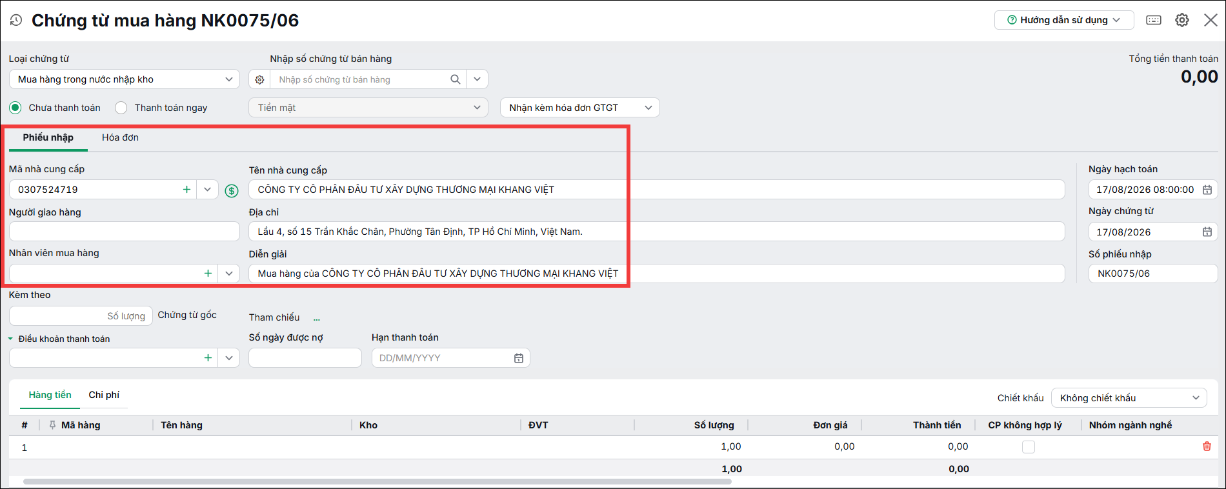This screenshot has height=489, width=1226.
Task: Open the Hướng dẫn sử dụng button
Action: (x=1064, y=20)
